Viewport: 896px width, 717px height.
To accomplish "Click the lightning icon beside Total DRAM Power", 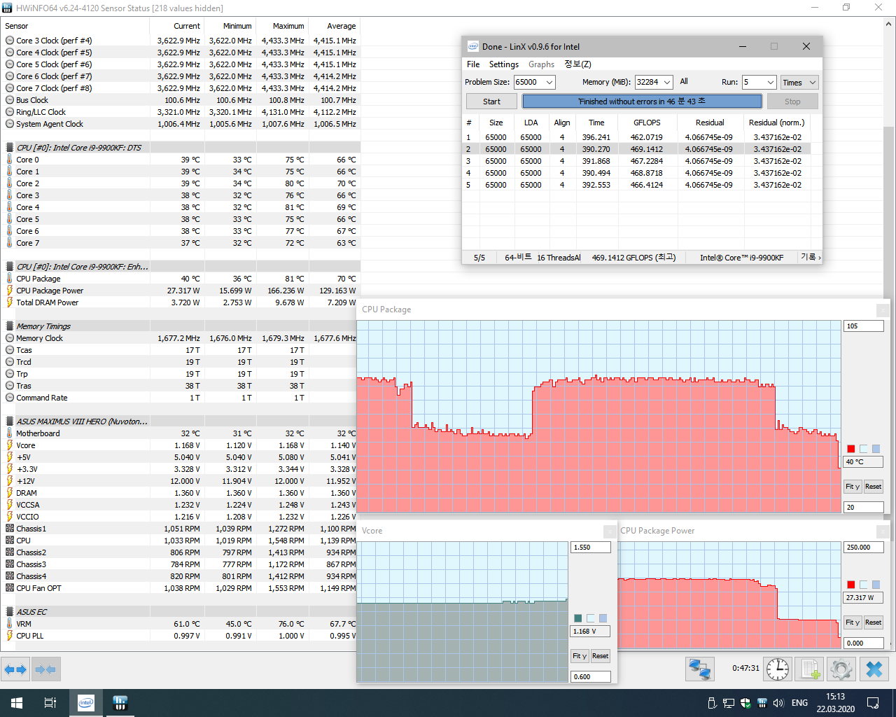I will click(x=10, y=302).
